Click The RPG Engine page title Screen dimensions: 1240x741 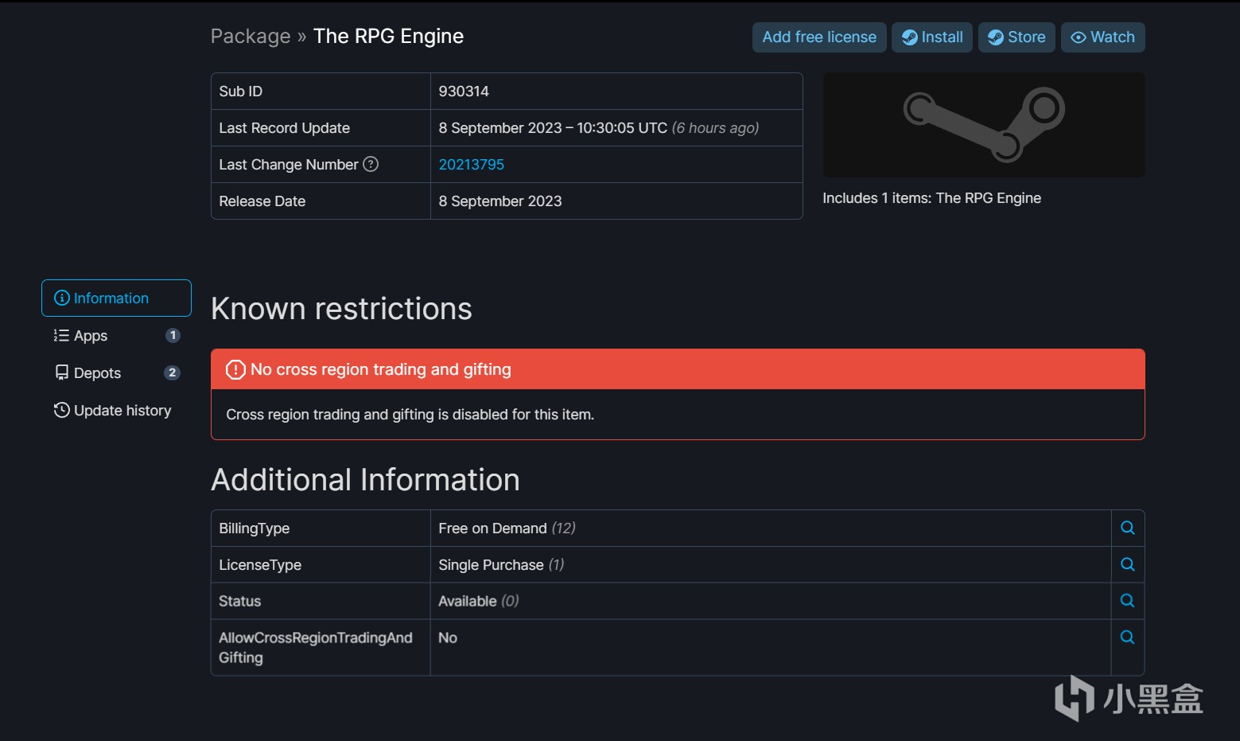click(x=388, y=37)
